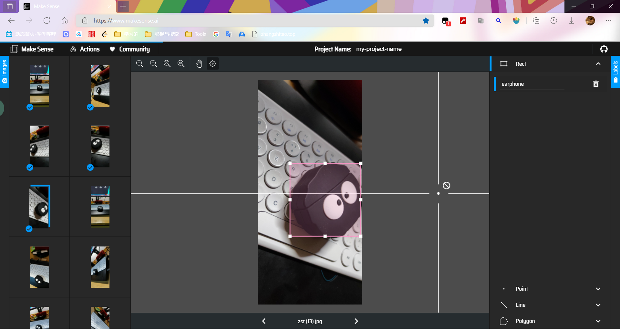Select the fit-image-to-view zoom icon
Image resolution: width=620 pixels, height=329 pixels.
[167, 63]
